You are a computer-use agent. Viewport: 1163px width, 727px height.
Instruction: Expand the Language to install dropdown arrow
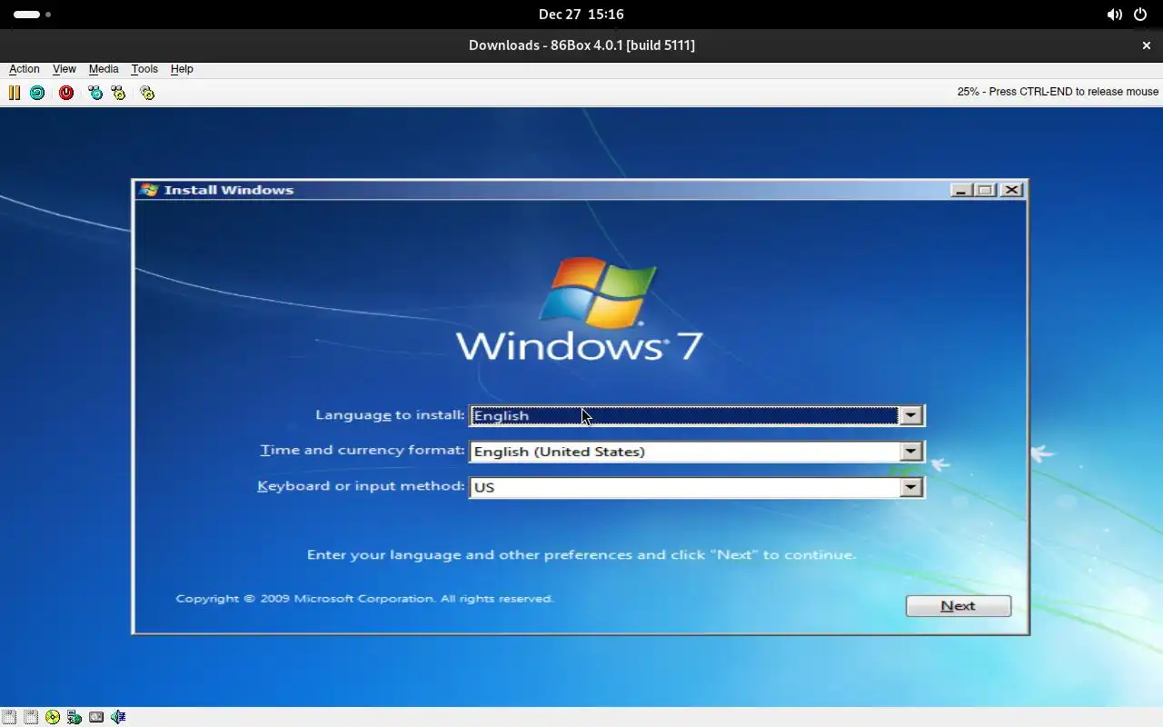910,415
